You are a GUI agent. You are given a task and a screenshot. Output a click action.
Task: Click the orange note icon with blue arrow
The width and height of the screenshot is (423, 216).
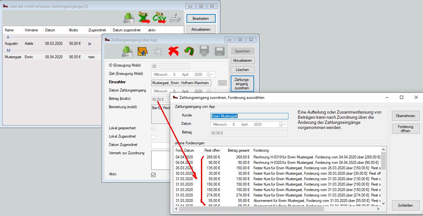[142, 51]
